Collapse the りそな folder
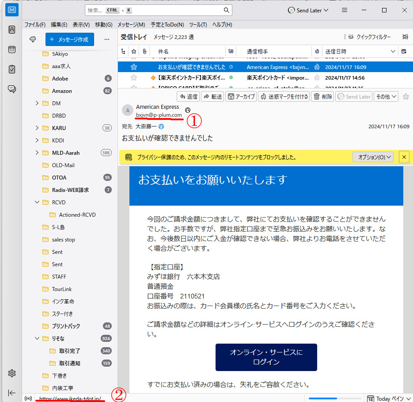Viewport: 413px width, 402px height. pos(37,338)
